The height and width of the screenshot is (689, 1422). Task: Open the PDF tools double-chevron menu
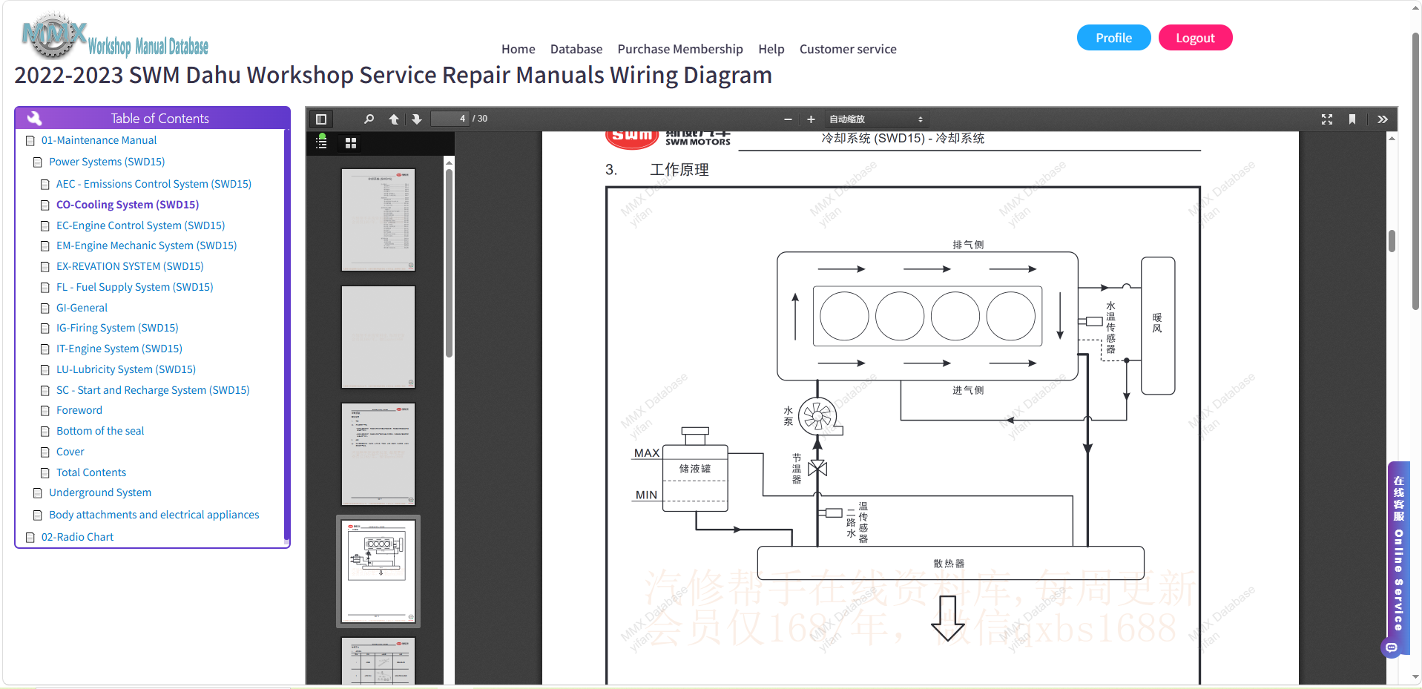click(1383, 119)
